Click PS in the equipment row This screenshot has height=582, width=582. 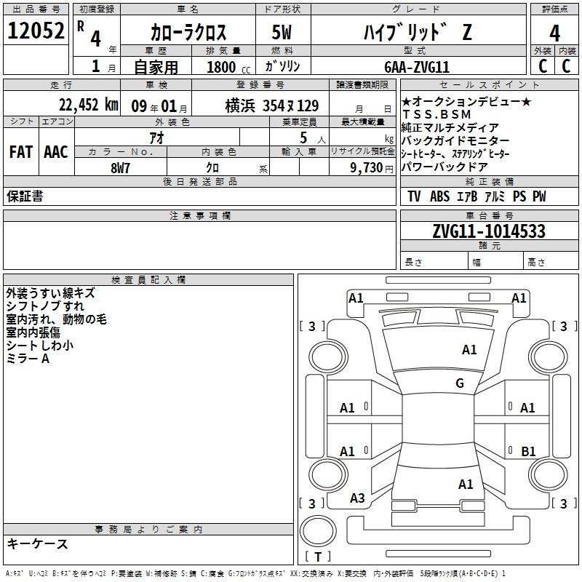(519, 196)
